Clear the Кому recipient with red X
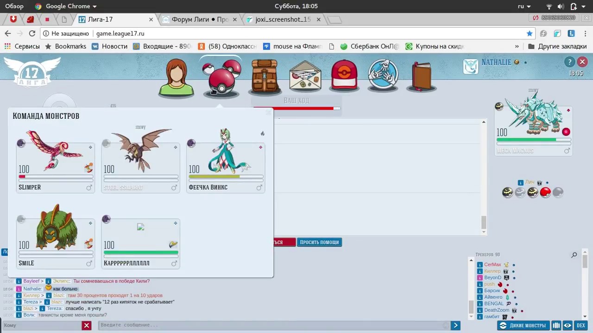The width and height of the screenshot is (593, 333). [87, 326]
